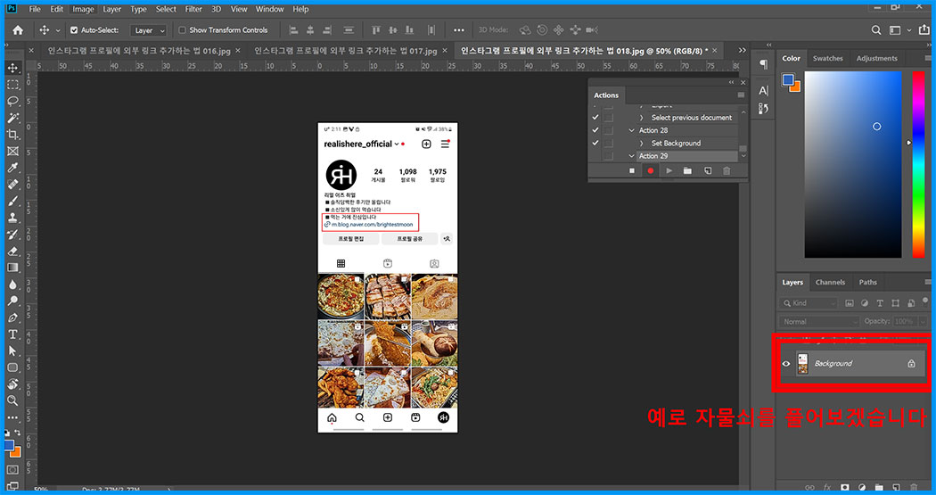Select the Eyedropper tool
Image resolution: width=936 pixels, height=495 pixels.
12,169
